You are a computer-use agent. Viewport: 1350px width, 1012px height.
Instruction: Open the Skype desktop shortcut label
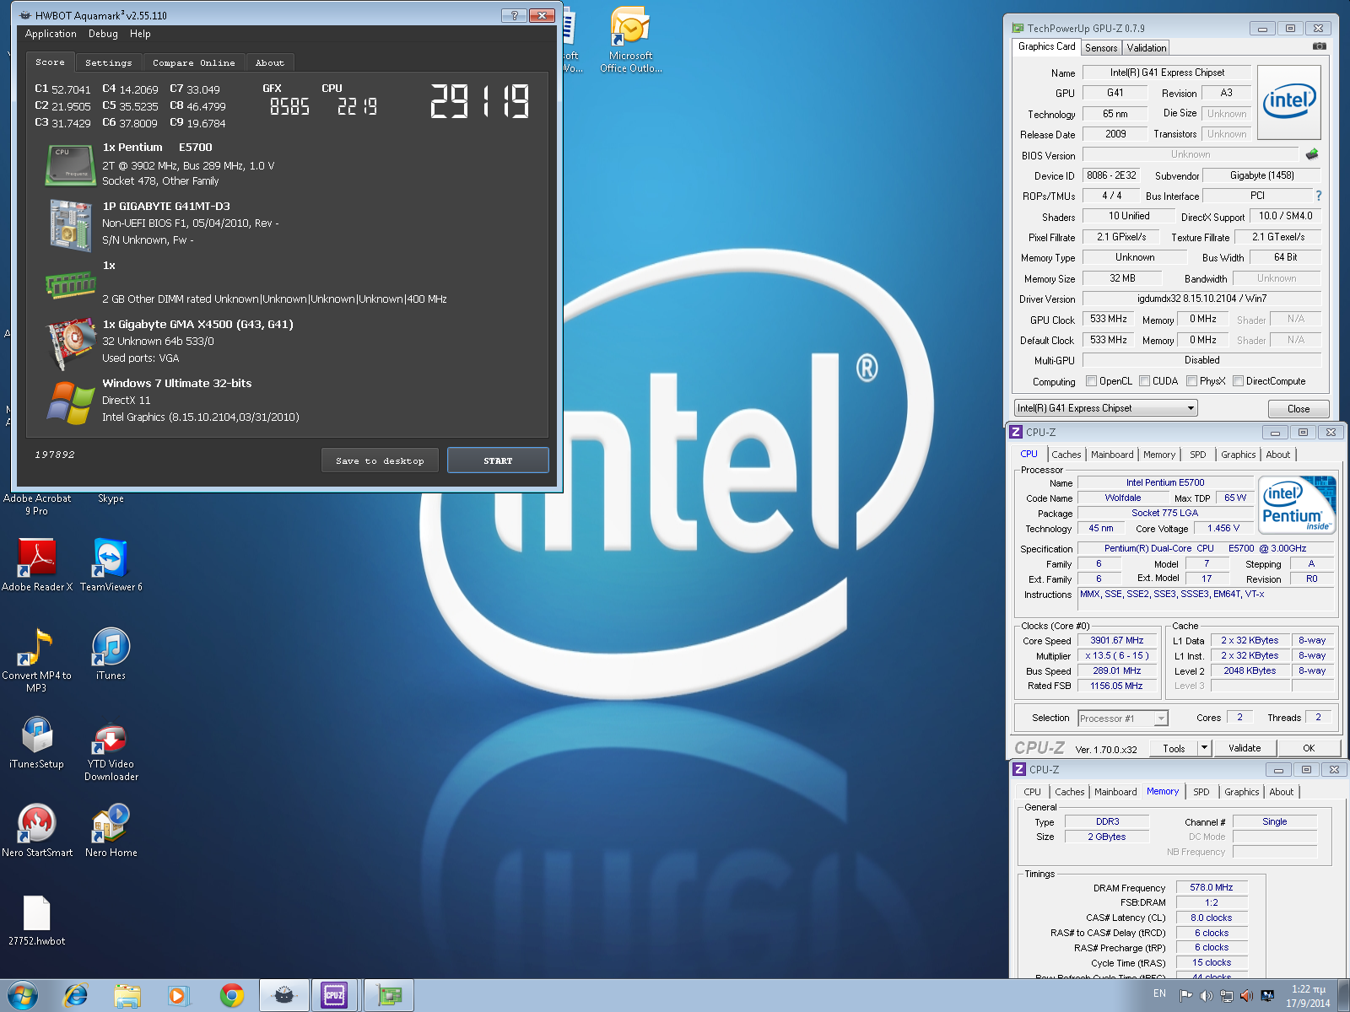[x=111, y=498]
